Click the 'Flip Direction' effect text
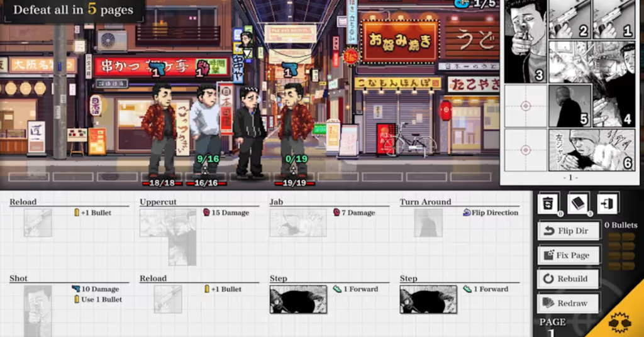Image resolution: width=644 pixels, height=337 pixels. pyautogui.click(x=495, y=213)
